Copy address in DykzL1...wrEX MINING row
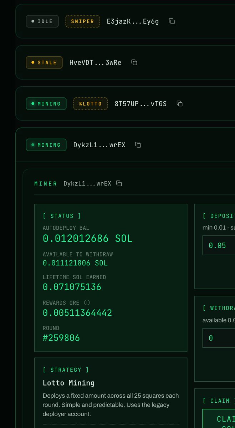Image resolution: width=235 pixels, height=428 pixels. 138,145
